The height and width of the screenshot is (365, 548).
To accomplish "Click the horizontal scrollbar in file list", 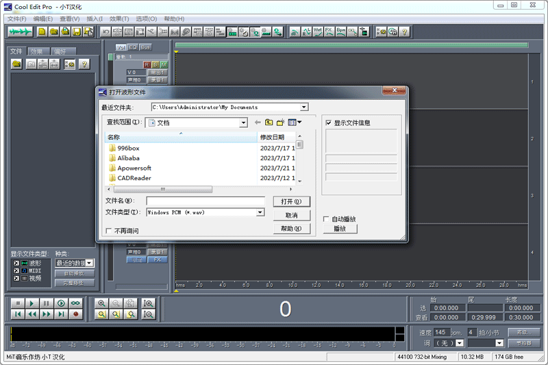I will 163,189.
